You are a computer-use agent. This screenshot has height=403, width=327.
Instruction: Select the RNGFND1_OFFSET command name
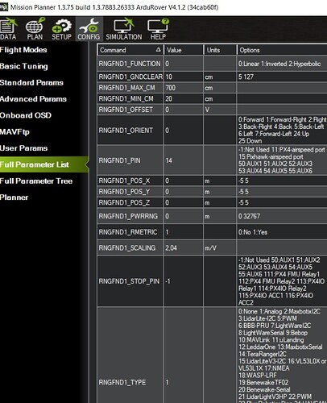pyautogui.click(x=126, y=110)
